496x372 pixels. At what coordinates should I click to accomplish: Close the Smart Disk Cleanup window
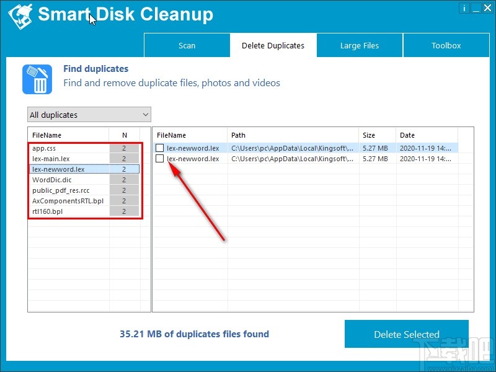coord(487,8)
